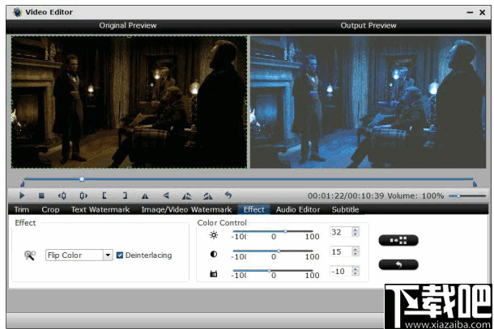The width and height of the screenshot is (494, 329).
Task: Flip the video vertically
Action: coord(166,196)
